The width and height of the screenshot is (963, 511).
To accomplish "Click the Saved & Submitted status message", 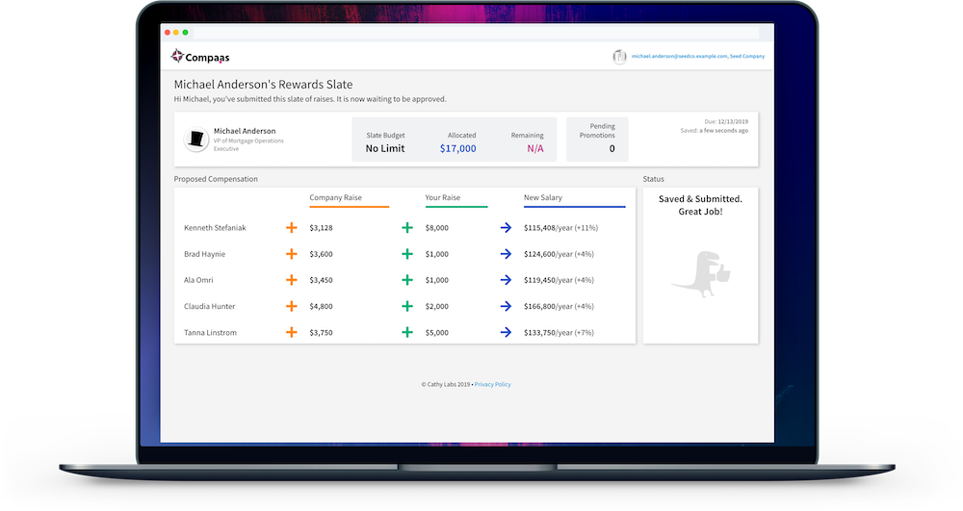I will tap(700, 205).
